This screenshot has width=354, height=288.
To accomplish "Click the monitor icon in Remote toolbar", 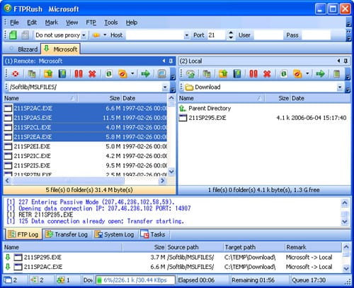I will (x=162, y=74).
